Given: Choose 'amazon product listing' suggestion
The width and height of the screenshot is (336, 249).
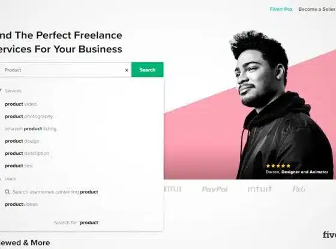Looking at the screenshot, I should (31, 129).
